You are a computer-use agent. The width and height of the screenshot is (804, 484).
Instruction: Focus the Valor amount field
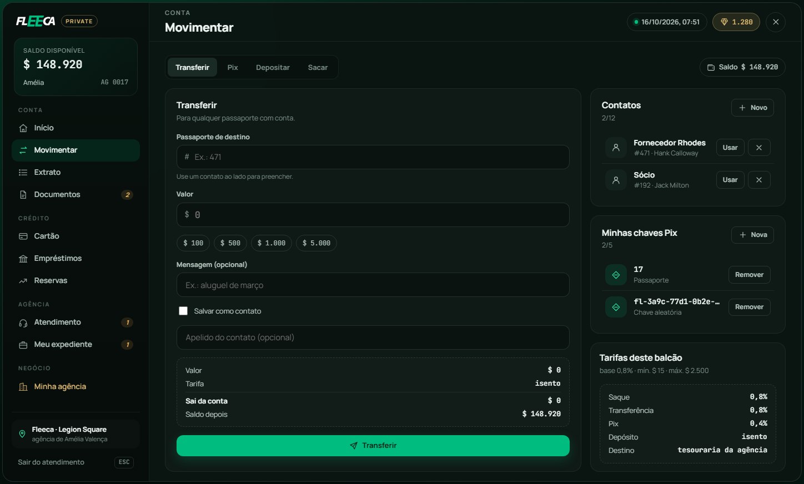click(373, 215)
